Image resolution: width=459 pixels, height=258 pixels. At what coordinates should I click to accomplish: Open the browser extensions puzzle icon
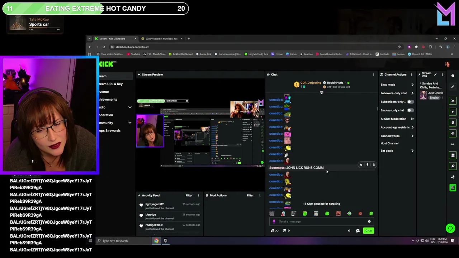pyautogui.click(x=430, y=47)
